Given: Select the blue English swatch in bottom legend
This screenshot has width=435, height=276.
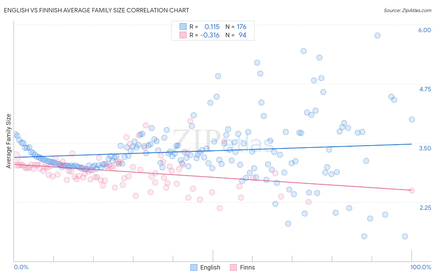Looking at the screenshot, I should pos(194,267).
